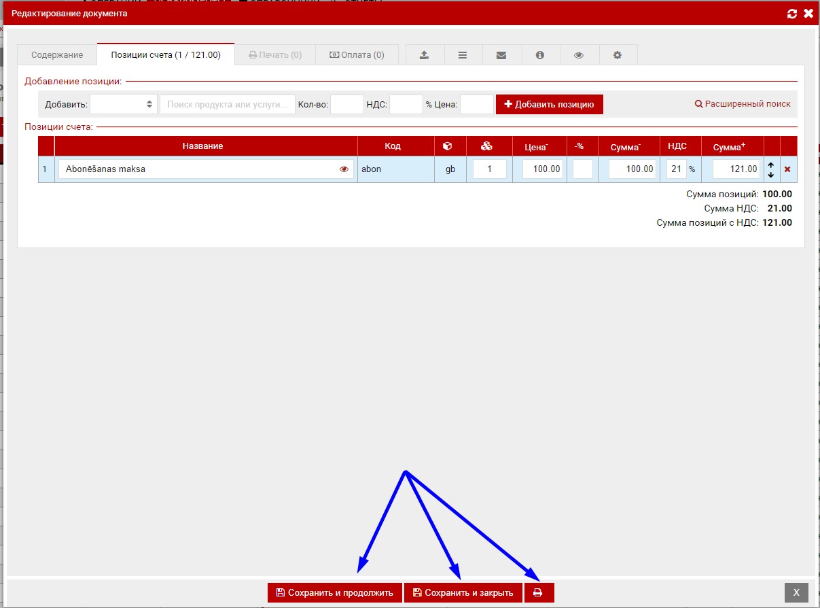This screenshot has width=820, height=608.
Task: Focus the product search input field
Action: [x=228, y=104]
